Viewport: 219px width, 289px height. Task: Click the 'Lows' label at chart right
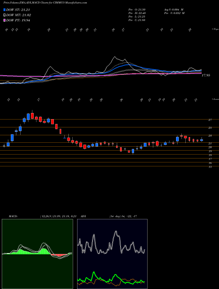pyautogui.click(x=215, y=99)
